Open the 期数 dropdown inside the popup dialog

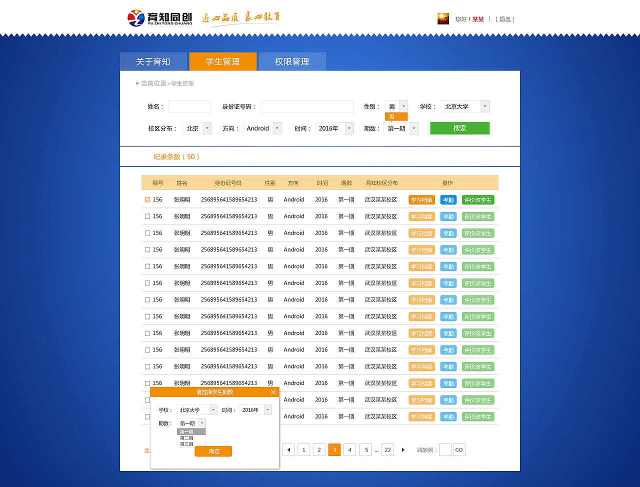[x=191, y=423]
